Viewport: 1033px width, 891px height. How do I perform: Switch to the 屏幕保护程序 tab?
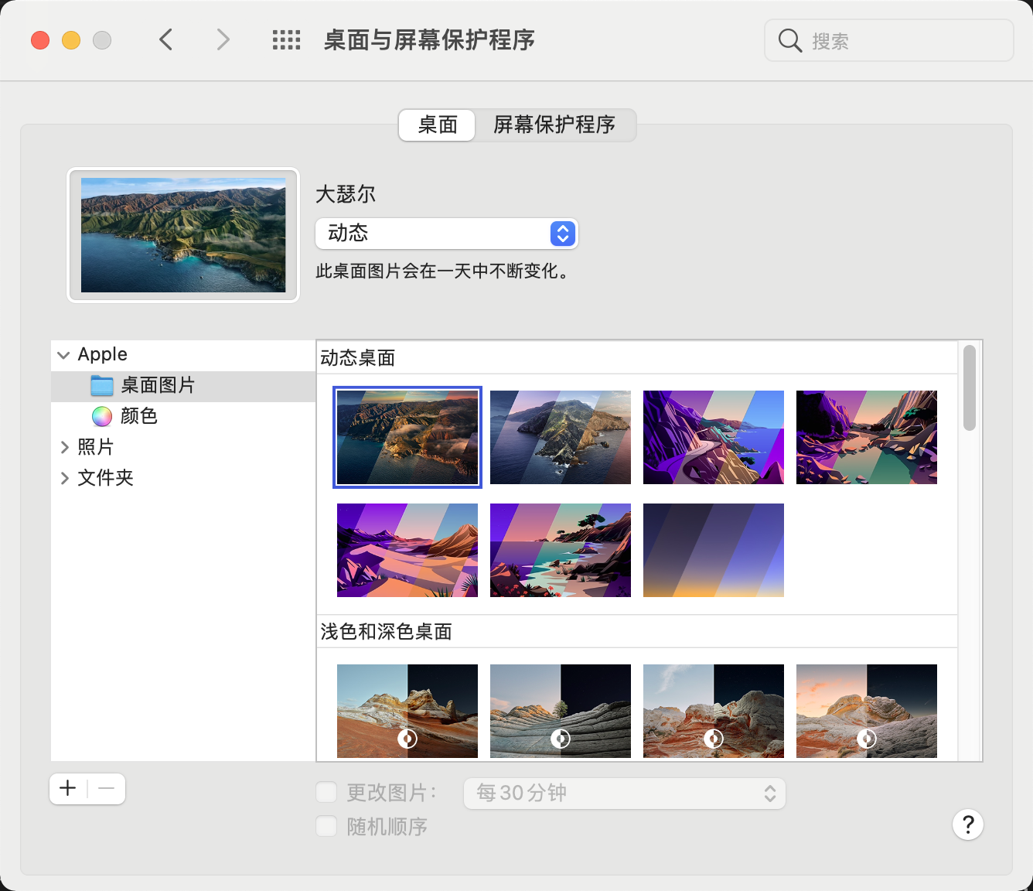(x=554, y=125)
